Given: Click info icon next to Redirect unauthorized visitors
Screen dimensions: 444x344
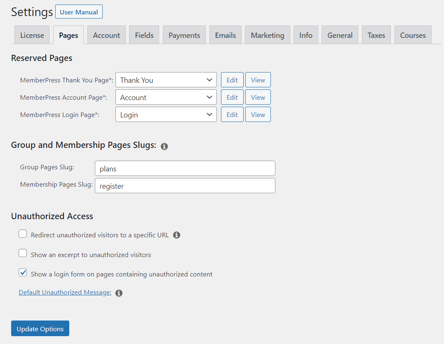Looking at the screenshot, I should [176, 235].
